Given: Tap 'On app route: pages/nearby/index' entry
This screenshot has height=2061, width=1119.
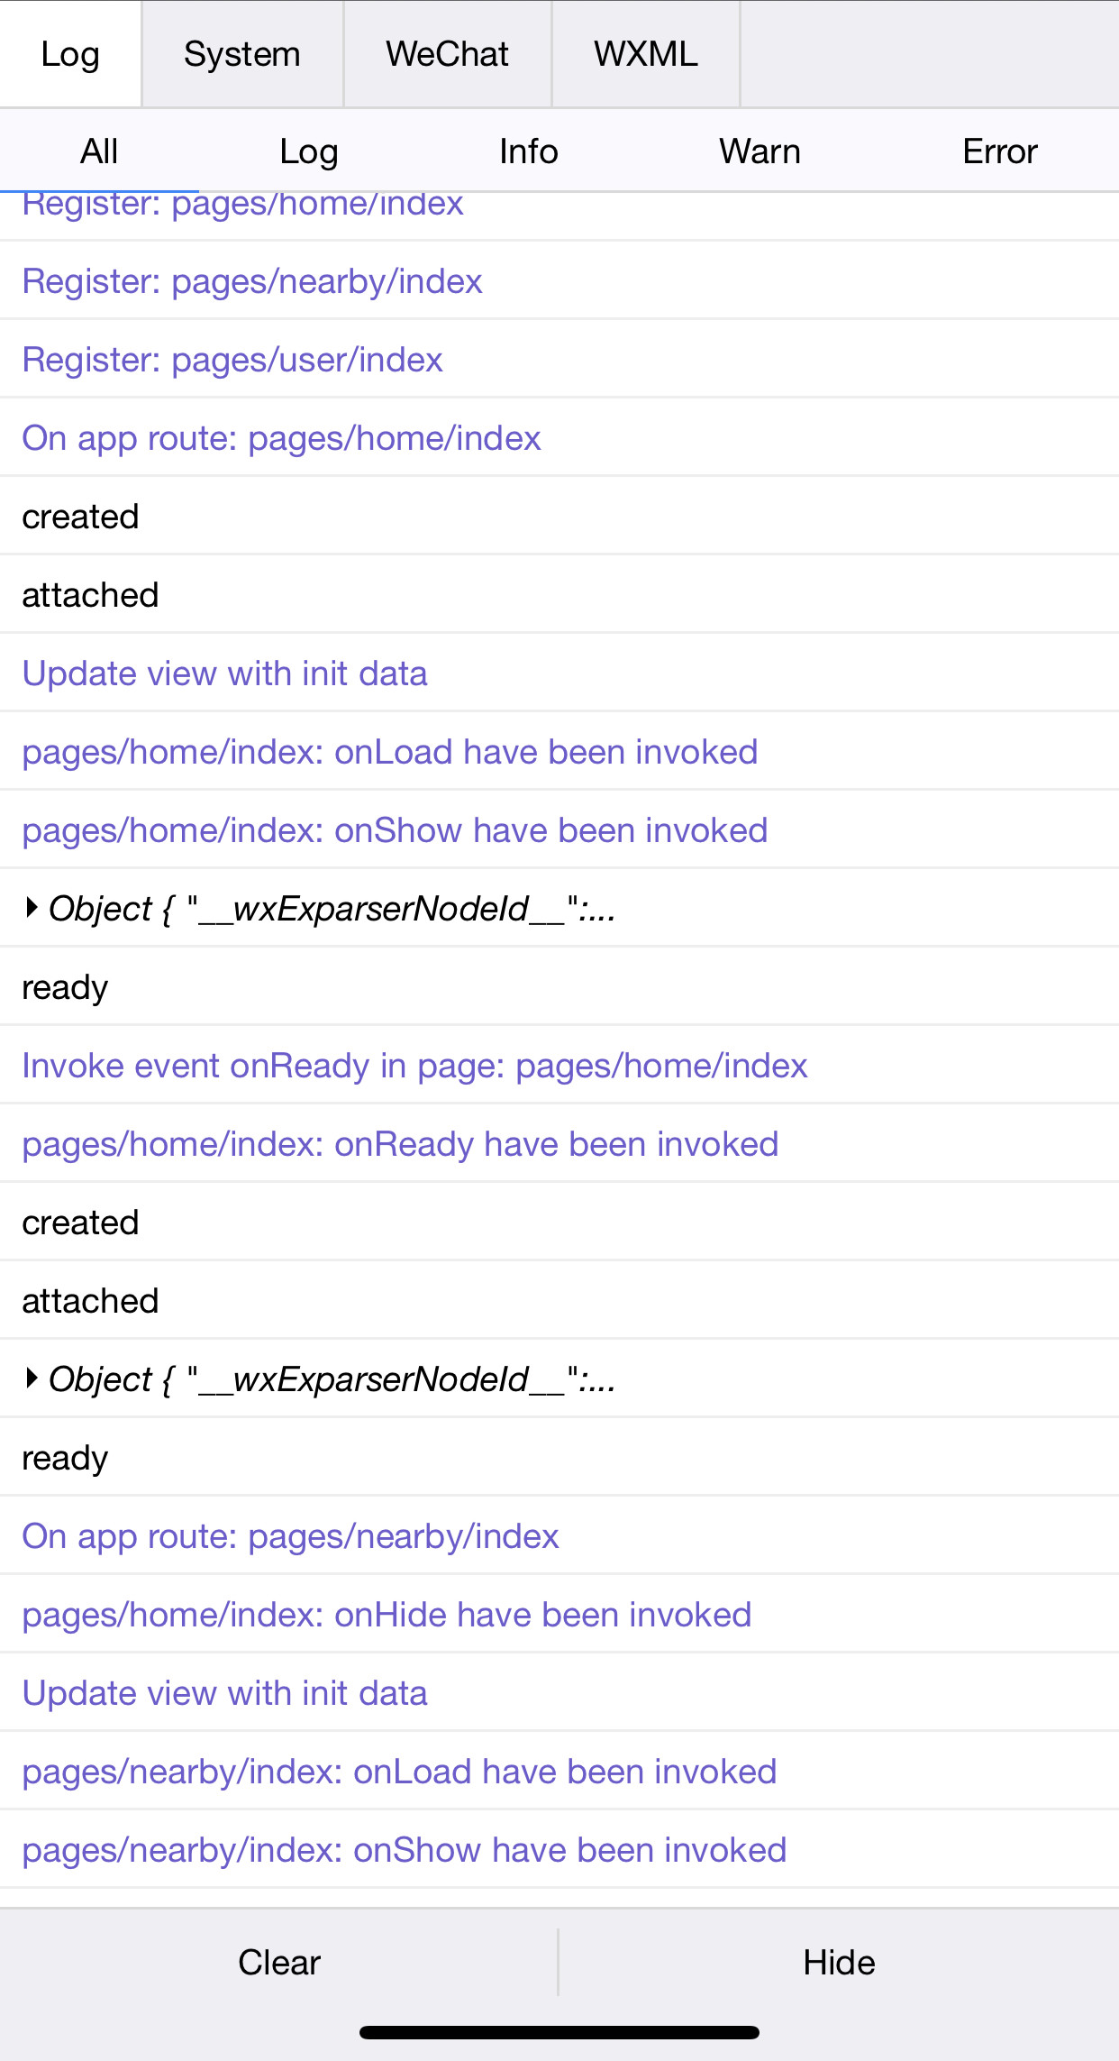Looking at the screenshot, I should [559, 1535].
